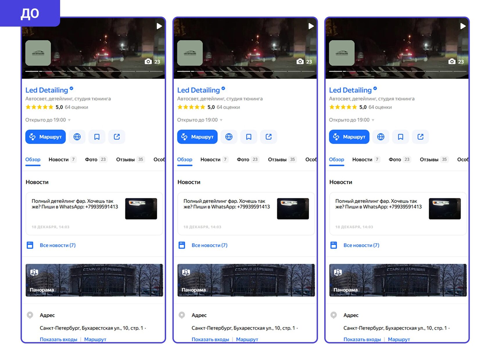Click the calendar news icon in middle card
Image resolution: width=488 pixels, height=360 pixels.
tap(182, 245)
